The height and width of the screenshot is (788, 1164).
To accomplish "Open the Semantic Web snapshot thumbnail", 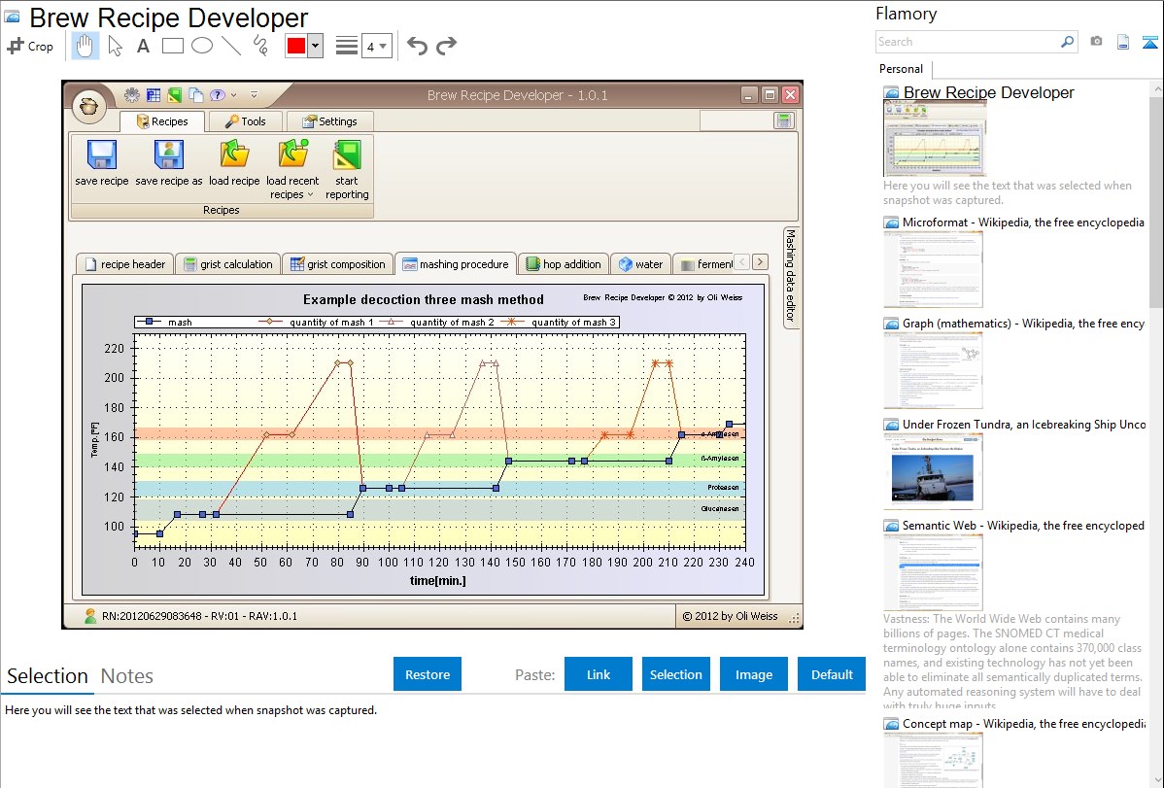I will pos(933,572).
